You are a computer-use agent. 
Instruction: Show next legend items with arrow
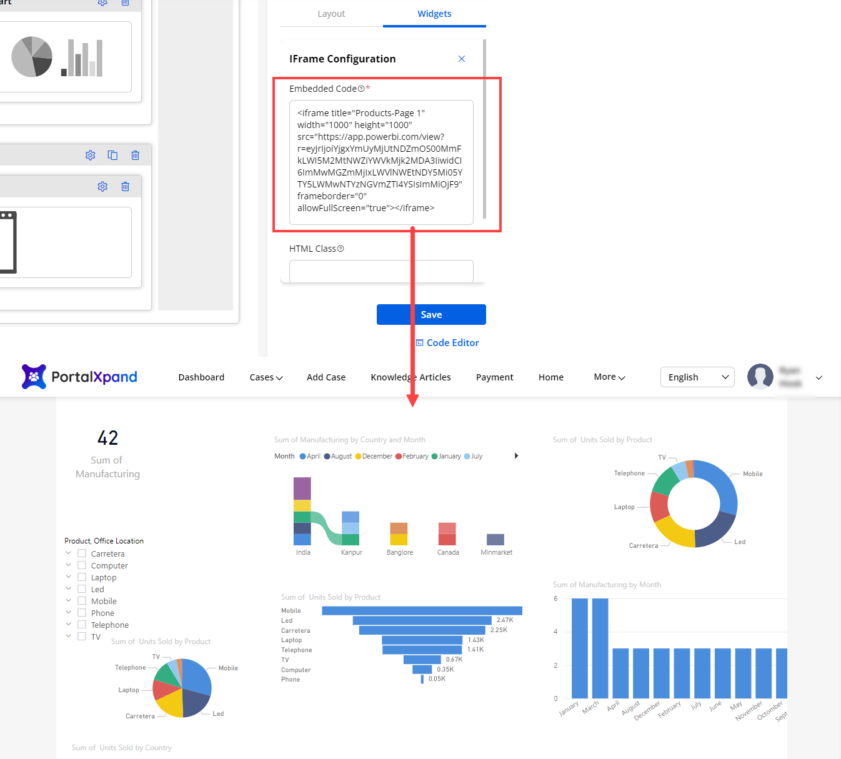click(x=516, y=456)
